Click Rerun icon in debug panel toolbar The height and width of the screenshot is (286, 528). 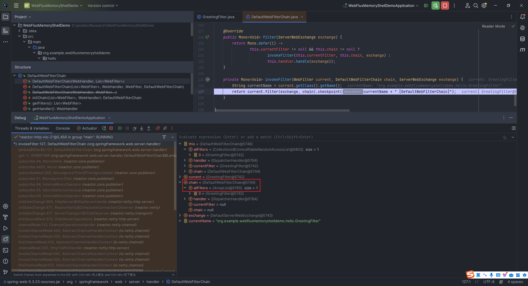point(104,128)
